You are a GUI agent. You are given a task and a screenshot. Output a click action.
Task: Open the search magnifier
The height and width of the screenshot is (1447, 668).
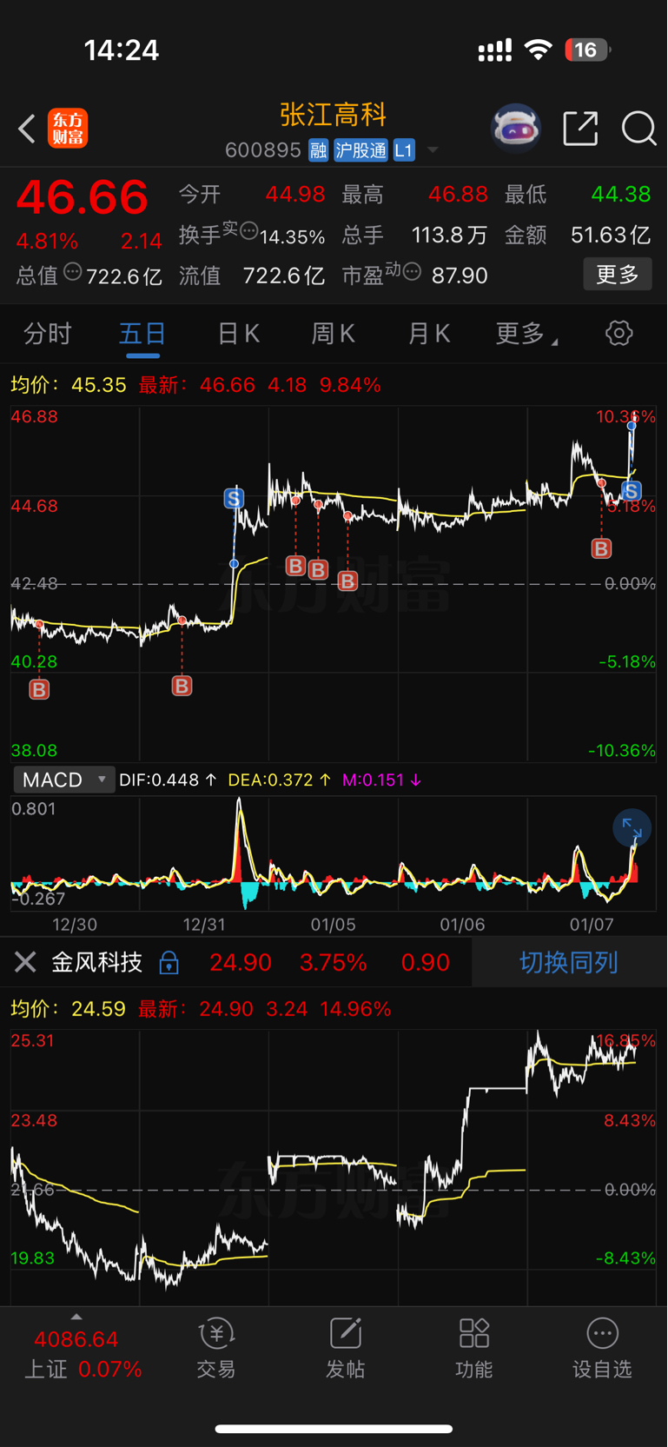tap(638, 129)
